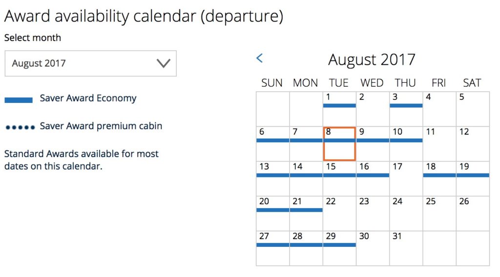Click the blue Saver Award Economy legend bar
Image resolution: width=500 pixels, height=277 pixels.
point(19,99)
